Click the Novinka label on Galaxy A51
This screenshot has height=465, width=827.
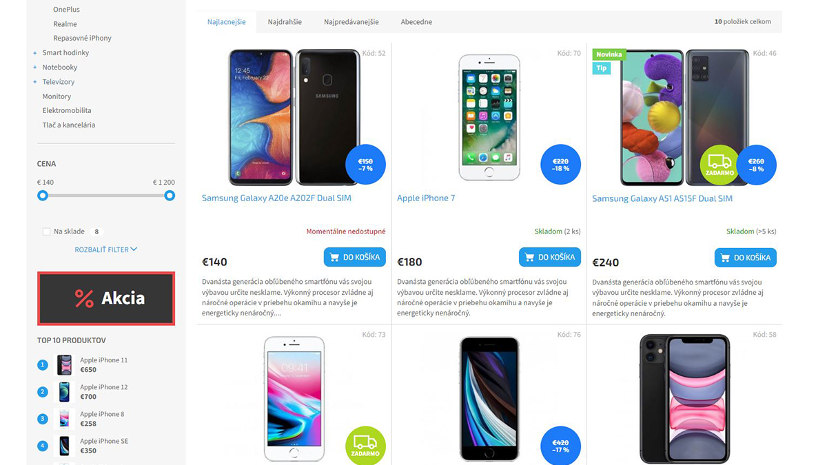(609, 54)
